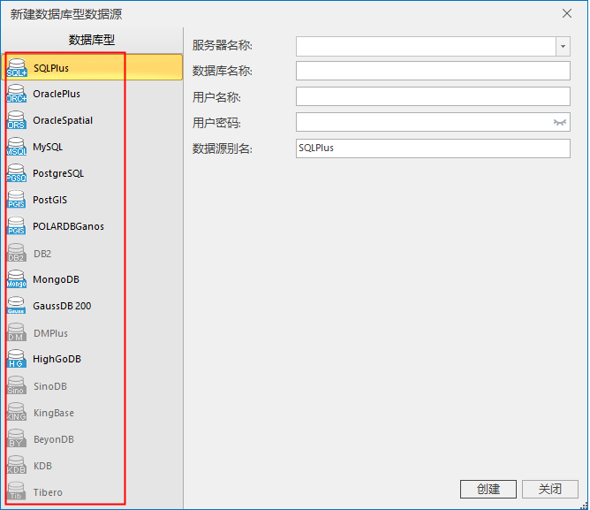Click the HighGoDB HG icon
The image size is (590, 510).
[x=17, y=359]
